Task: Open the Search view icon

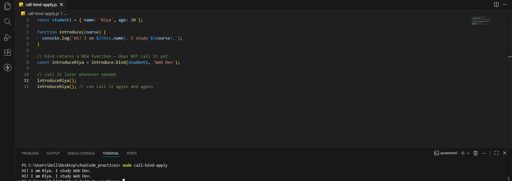Action: (x=7, y=21)
